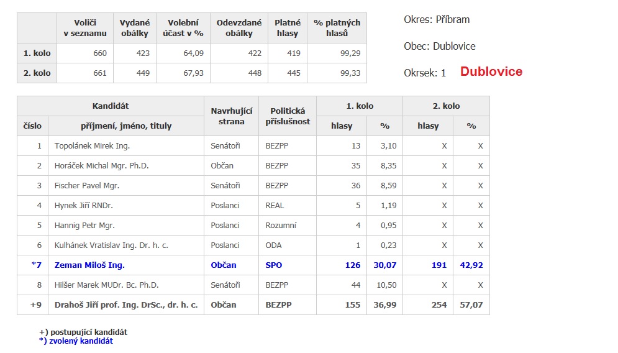Click the ODA party cell for Kulhánek
This screenshot has height=353, width=618.
[x=273, y=245]
